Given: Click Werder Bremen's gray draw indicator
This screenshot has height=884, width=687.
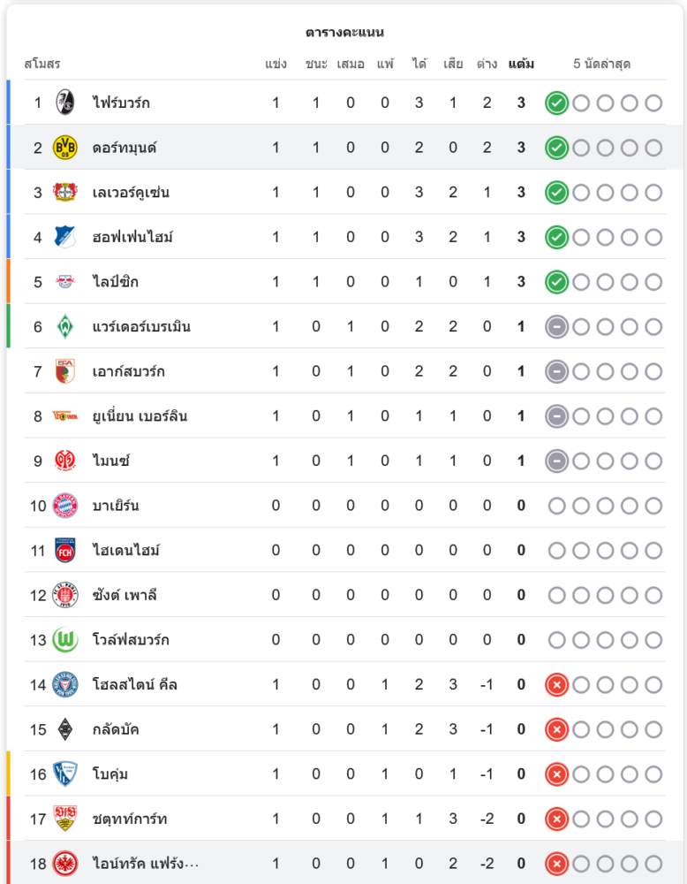Looking at the screenshot, I should (556, 327).
